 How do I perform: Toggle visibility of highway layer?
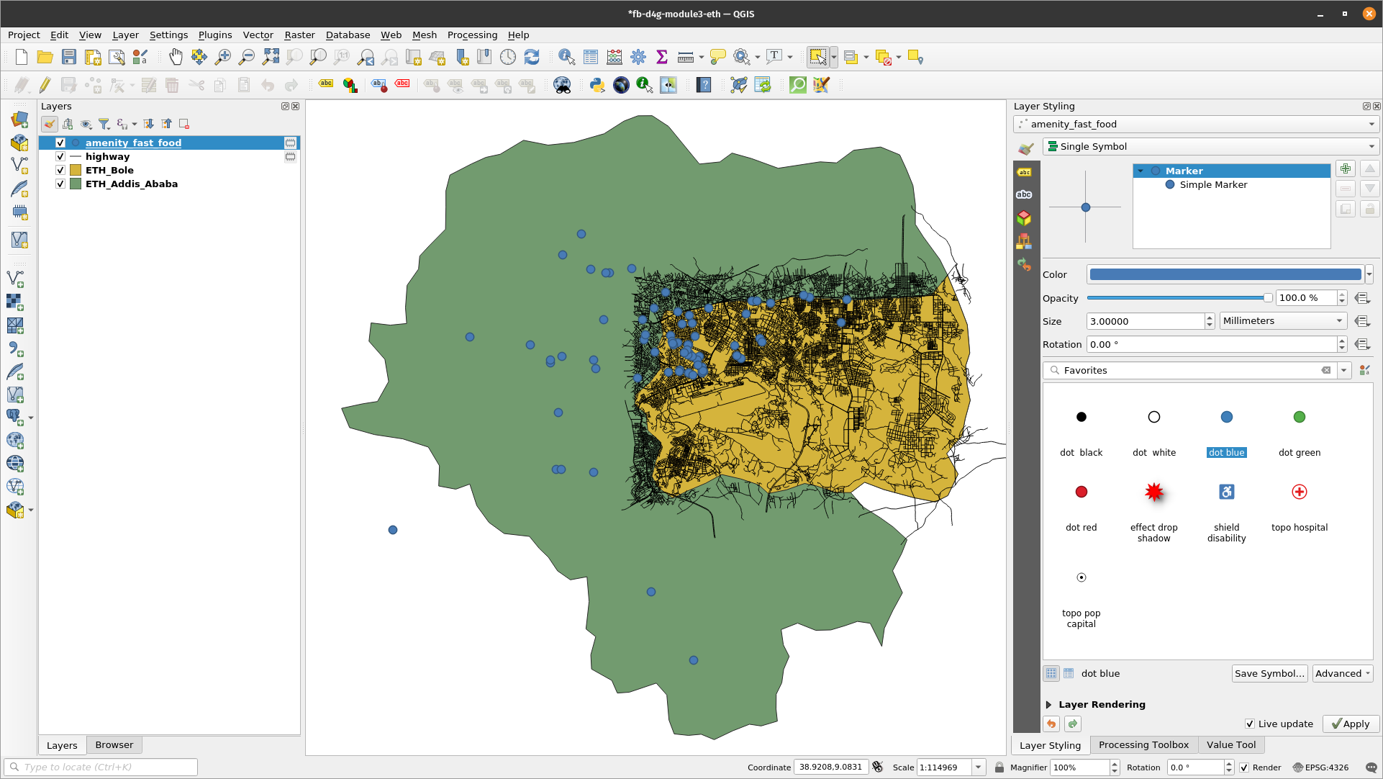(x=60, y=156)
